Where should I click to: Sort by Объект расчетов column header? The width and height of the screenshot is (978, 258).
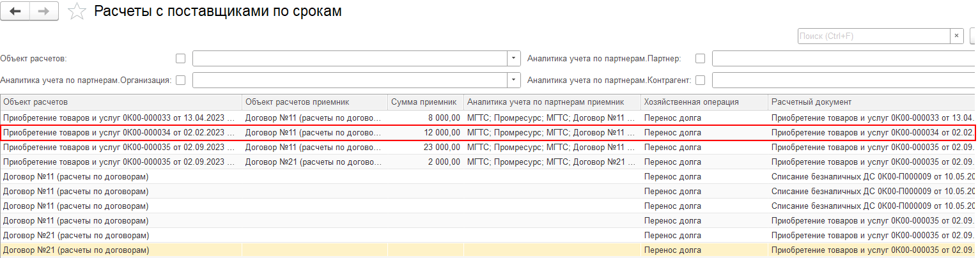tap(121, 102)
